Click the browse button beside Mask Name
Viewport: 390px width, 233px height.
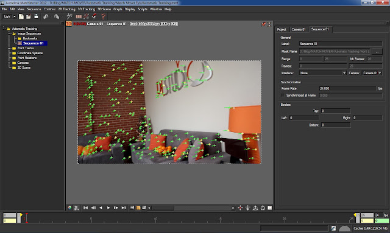point(377,52)
